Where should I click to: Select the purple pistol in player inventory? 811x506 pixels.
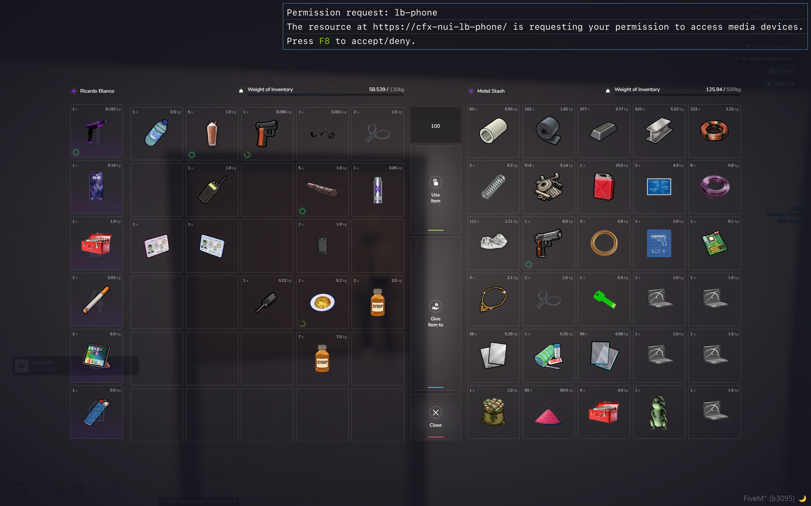click(96, 131)
